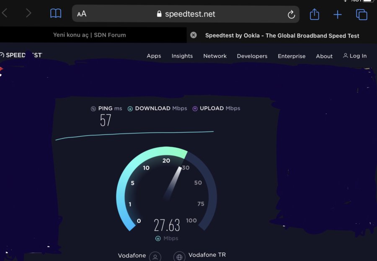Click the download arrow icon beside DOWNLOAD
Image resolution: width=377 pixels, height=261 pixels.
click(130, 109)
